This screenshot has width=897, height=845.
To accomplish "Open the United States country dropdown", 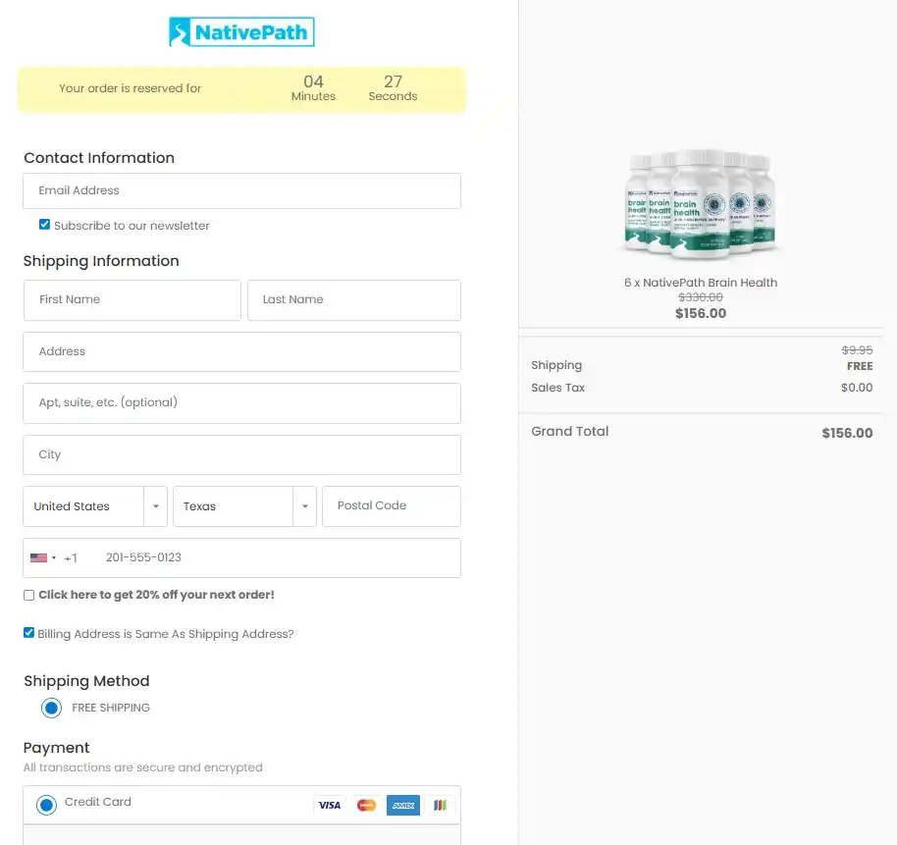I will 94,506.
